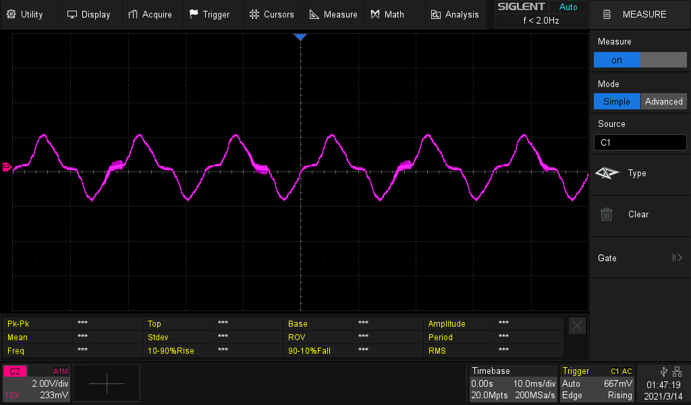
Task: Click the Clear trash can icon
Action: pos(607,215)
